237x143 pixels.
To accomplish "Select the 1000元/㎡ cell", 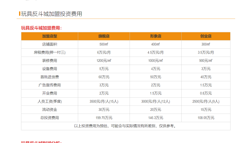I will pyautogui.click(x=155, y=61).
